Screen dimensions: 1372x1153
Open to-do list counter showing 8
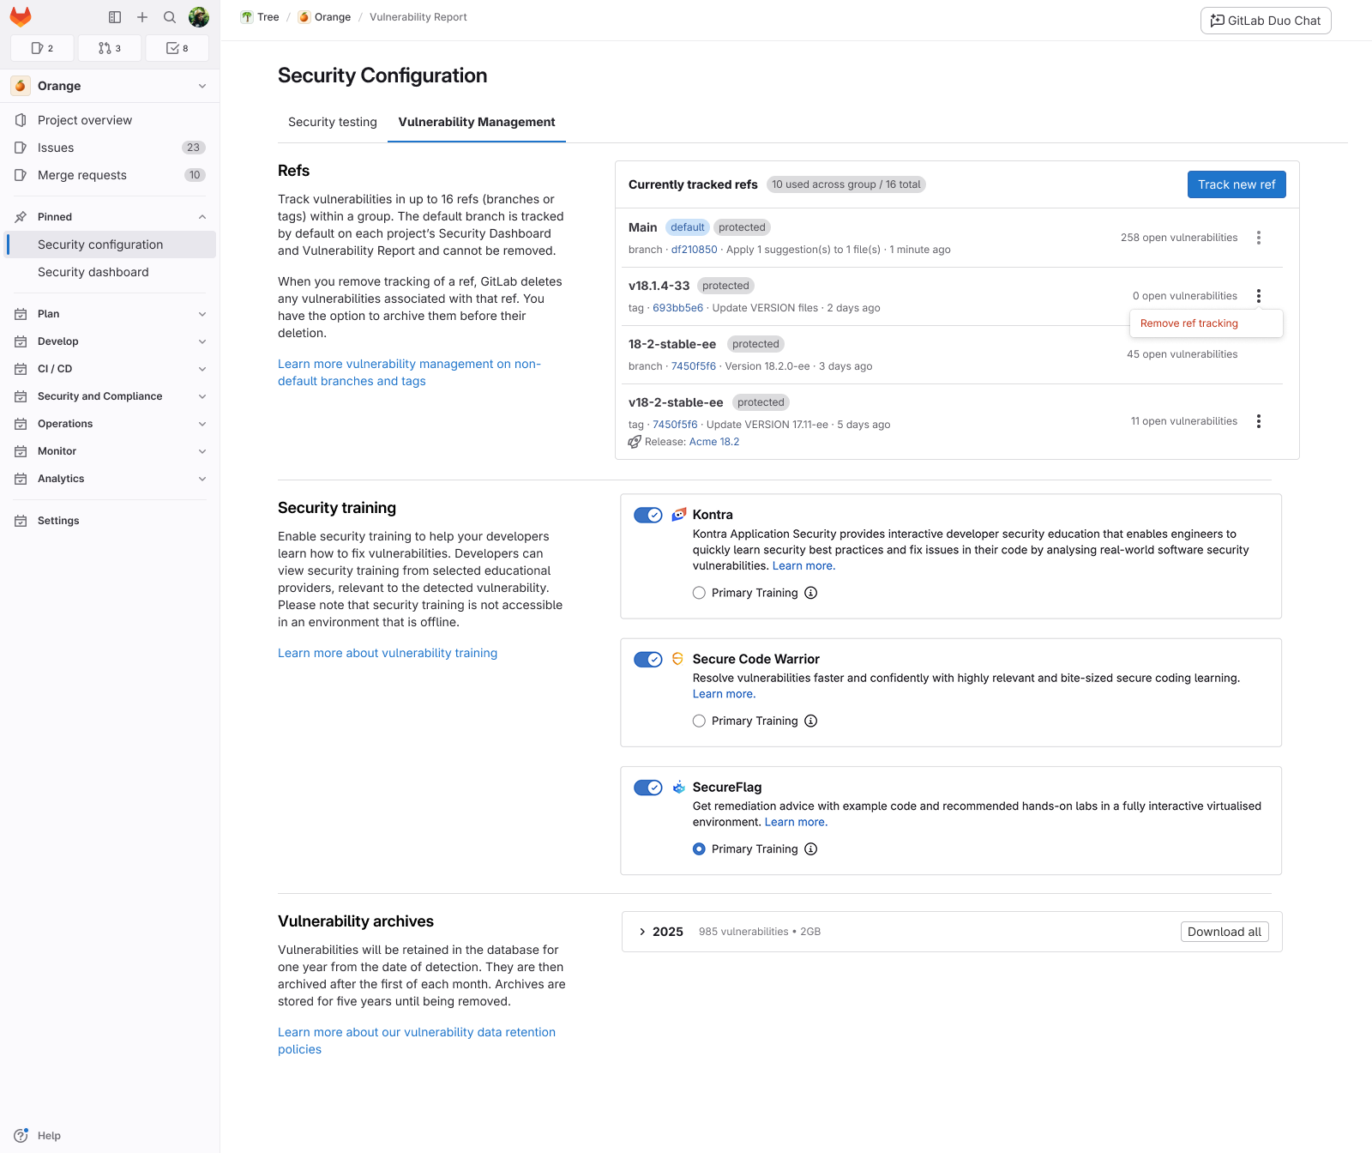pos(177,48)
